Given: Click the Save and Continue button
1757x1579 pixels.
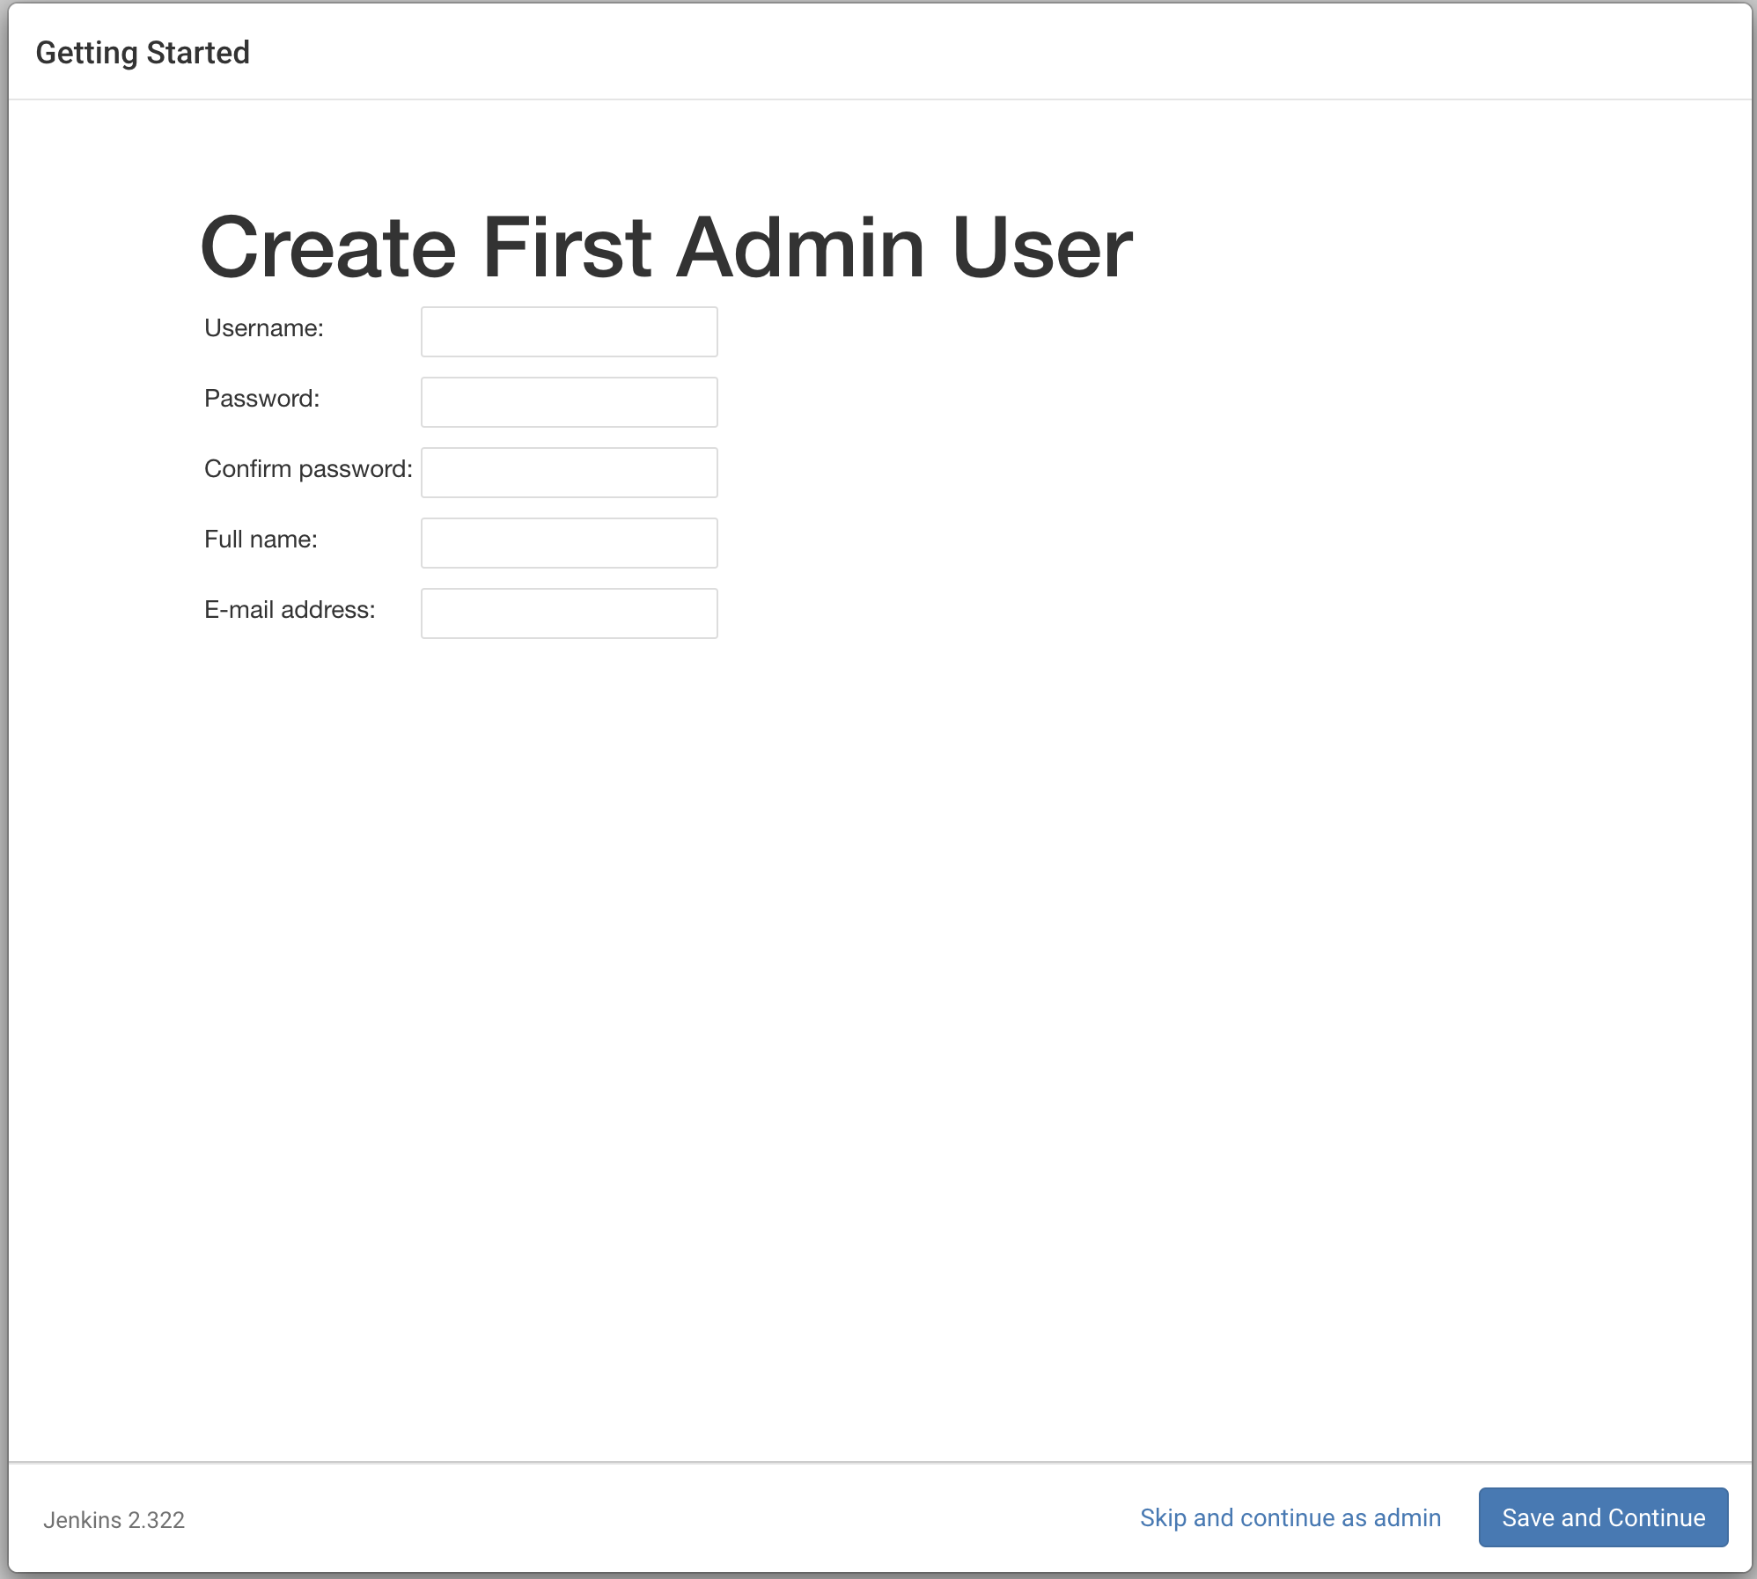Looking at the screenshot, I should [1604, 1517].
